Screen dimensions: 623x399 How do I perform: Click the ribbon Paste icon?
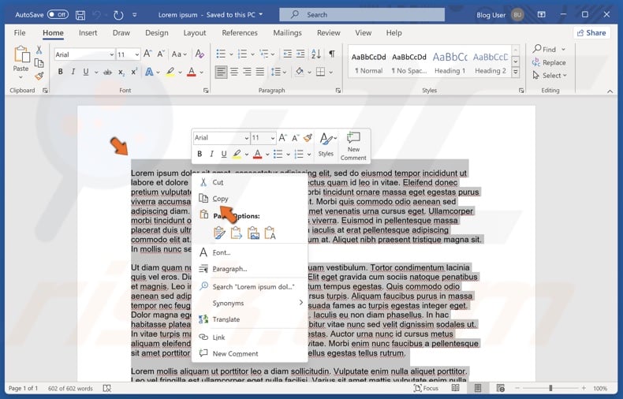21,54
